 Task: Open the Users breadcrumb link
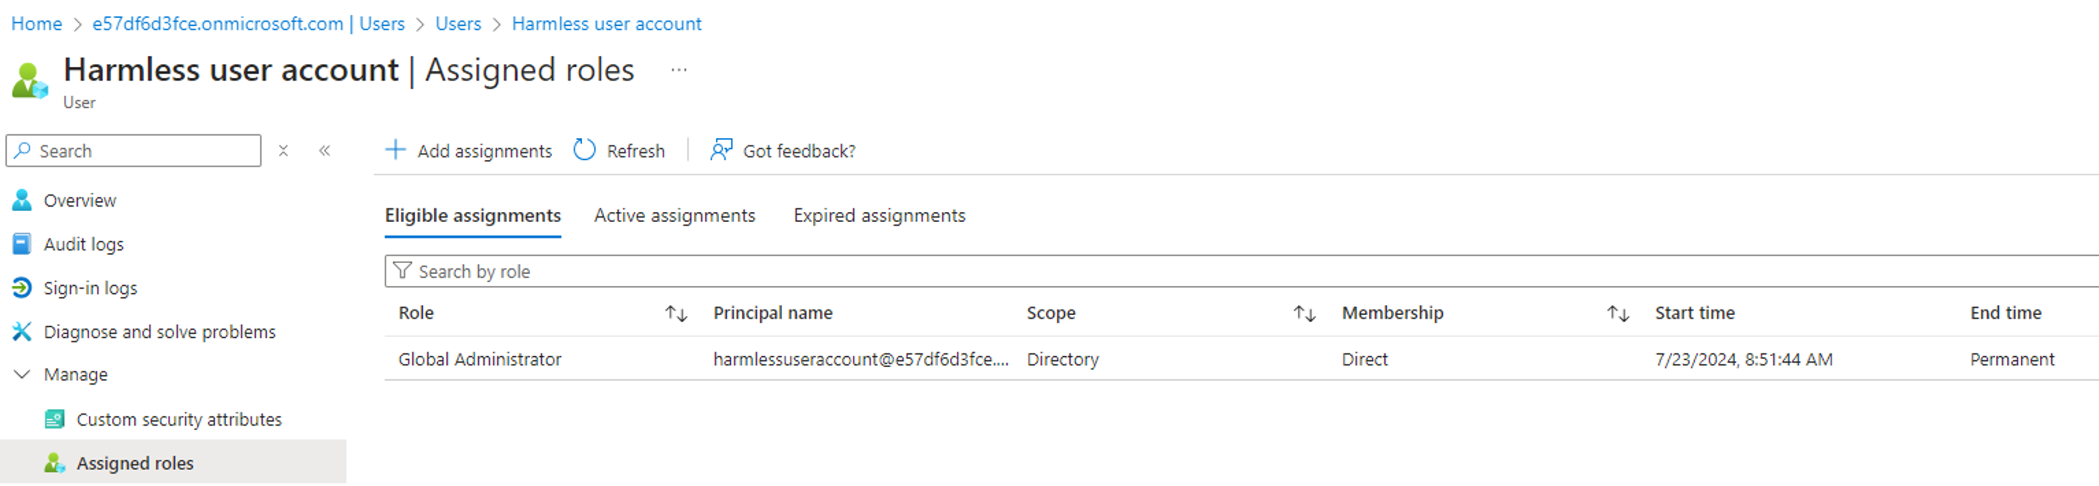tap(458, 23)
